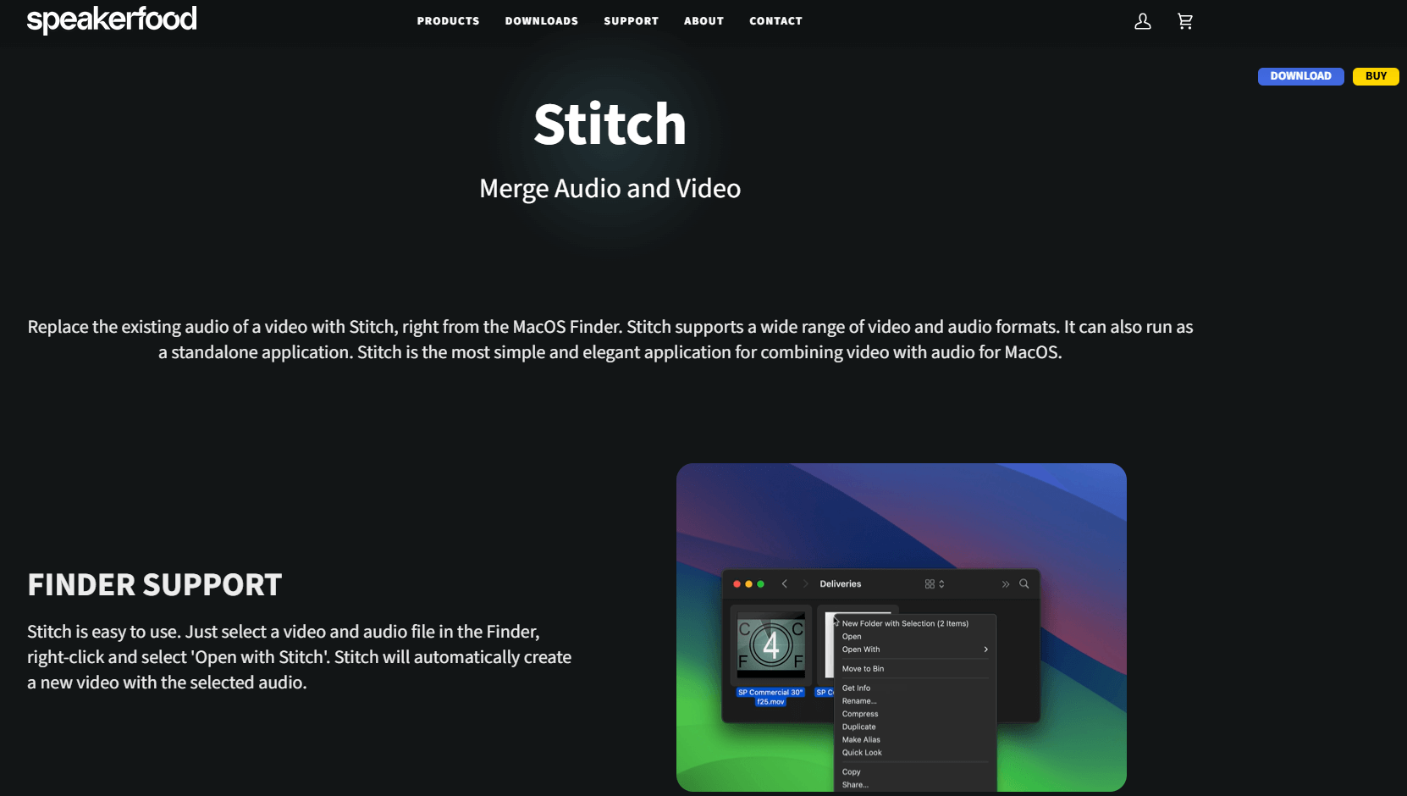The height and width of the screenshot is (796, 1407).
Task: Select the SP Commercial 30" video thumbnail
Action: (770, 645)
